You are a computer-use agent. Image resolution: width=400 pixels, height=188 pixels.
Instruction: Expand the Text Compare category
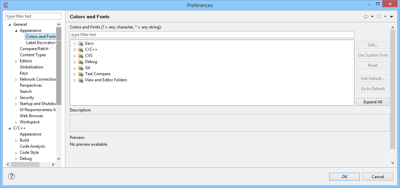point(75,74)
